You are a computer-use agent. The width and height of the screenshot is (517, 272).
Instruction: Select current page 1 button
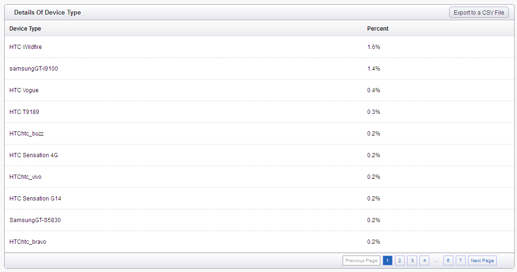click(x=387, y=261)
